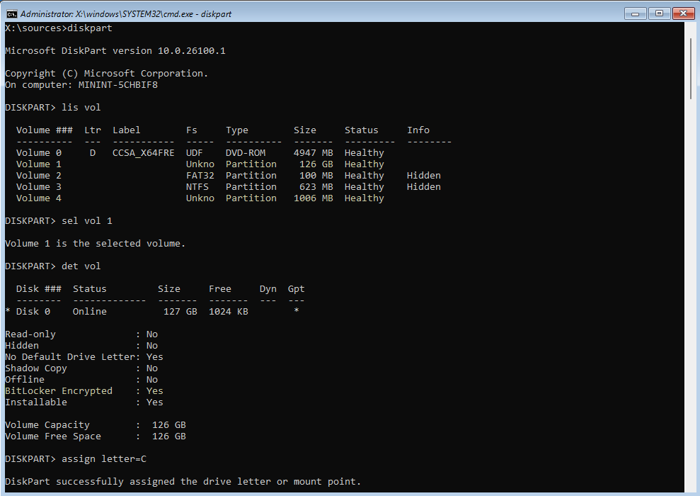Image resolution: width=700 pixels, height=496 pixels.
Task: Click the window title 'Administrator: X:\windows\SYSTEM32\cmd.exe - diskpart'
Action: tap(126, 14)
